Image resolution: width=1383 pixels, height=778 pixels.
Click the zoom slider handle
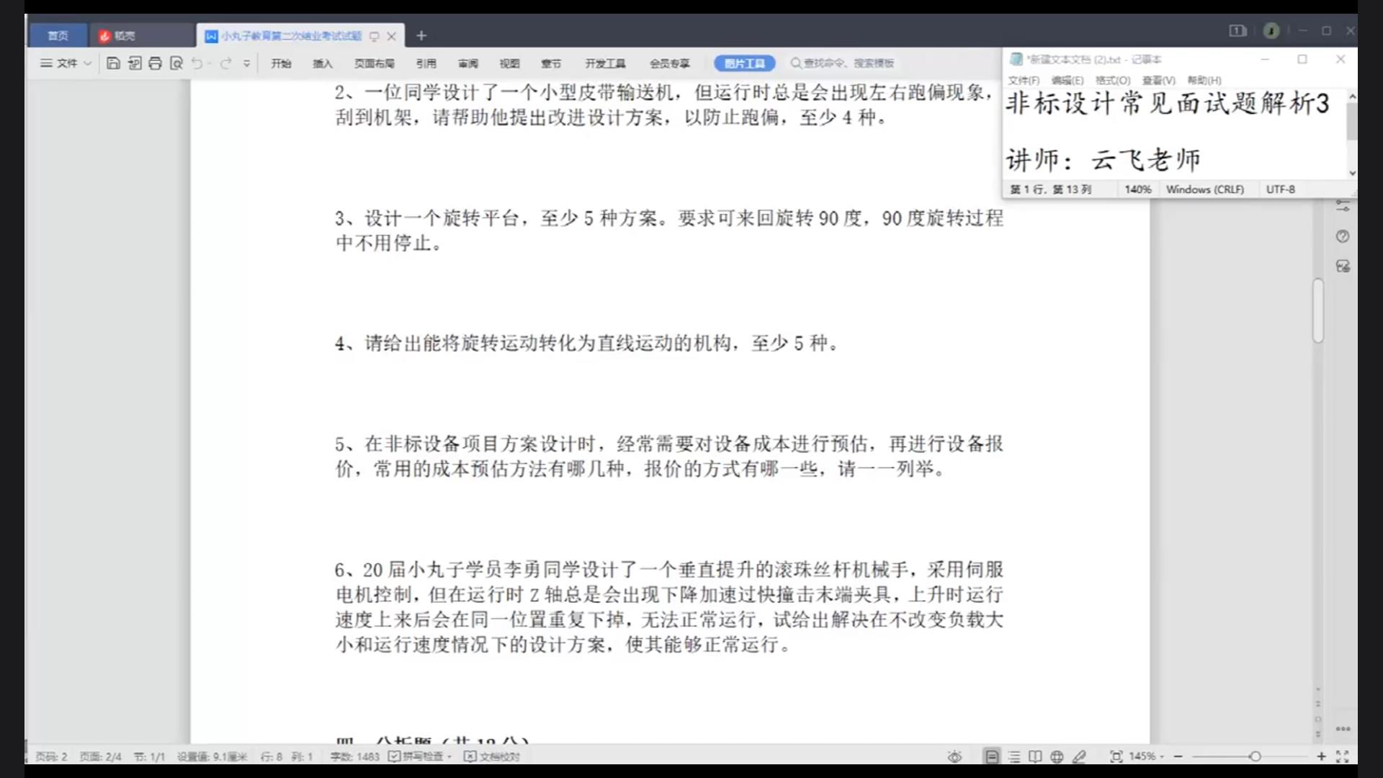click(1255, 756)
